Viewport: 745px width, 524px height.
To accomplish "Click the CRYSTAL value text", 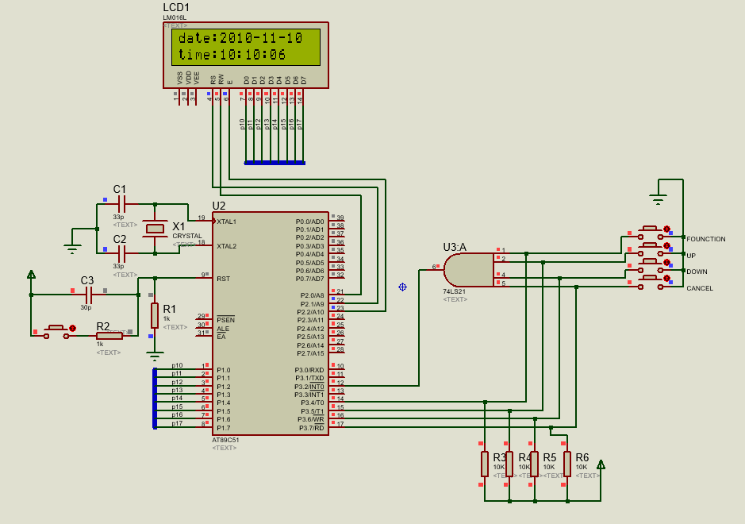I will click(x=187, y=236).
